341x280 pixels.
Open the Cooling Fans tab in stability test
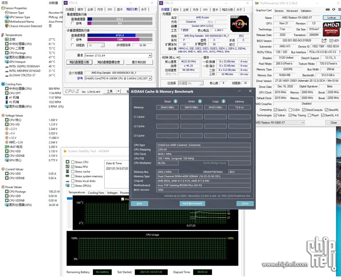tap(96, 193)
